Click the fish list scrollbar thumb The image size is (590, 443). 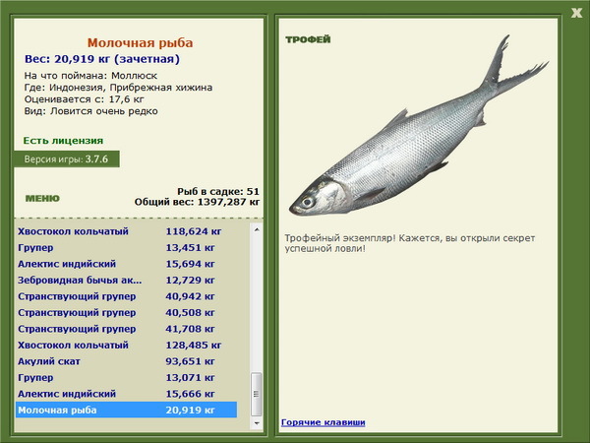(x=257, y=394)
